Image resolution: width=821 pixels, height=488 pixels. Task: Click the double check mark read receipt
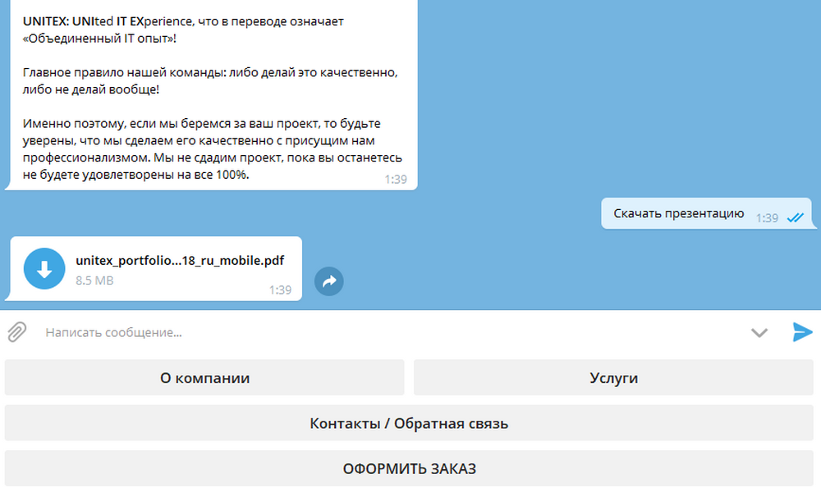coord(795,218)
